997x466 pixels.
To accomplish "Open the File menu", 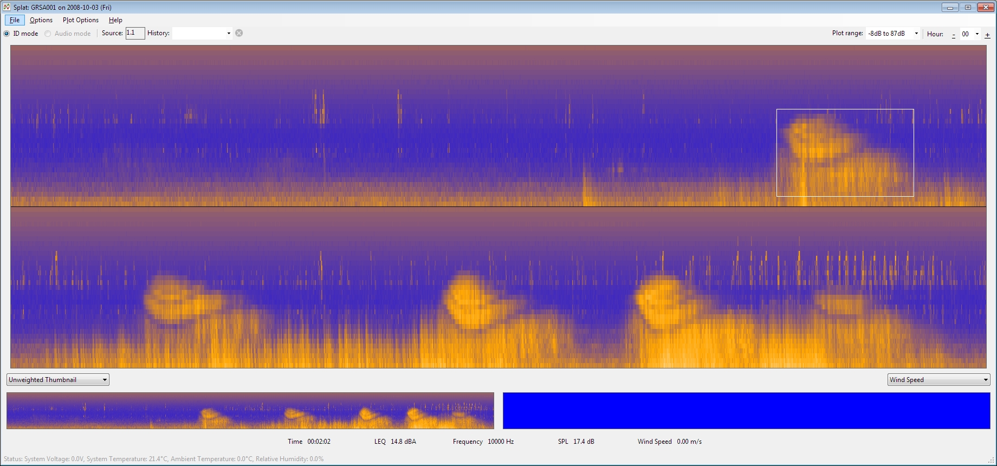I will coord(15,20).
